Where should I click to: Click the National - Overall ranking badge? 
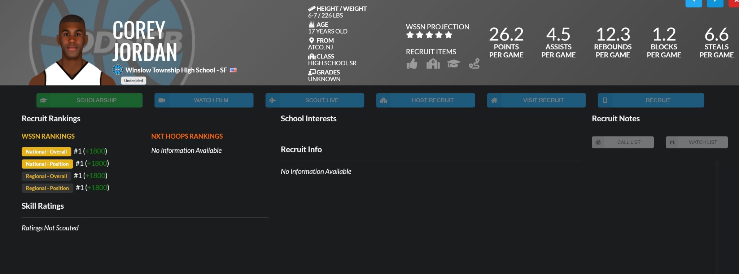tap(46, 152)
